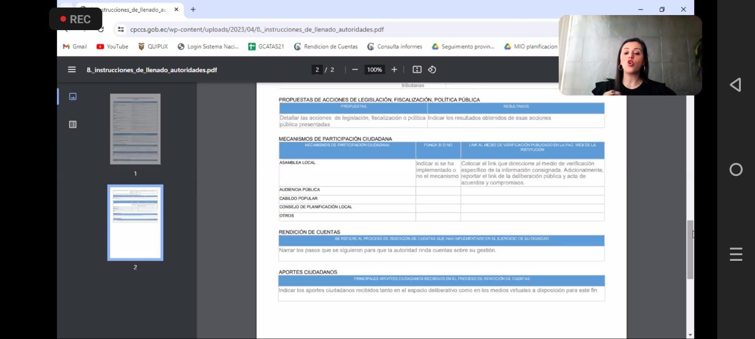Open Gmail bookmark
Image resolution: width=755 pixels, height=339 pixels.
point(75,47)
